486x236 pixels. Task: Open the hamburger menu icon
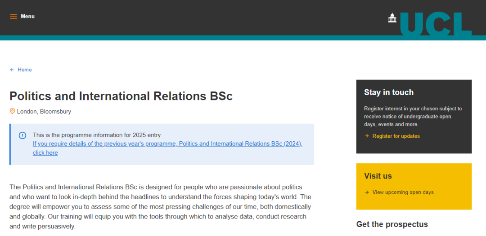[x=13, y=17]
